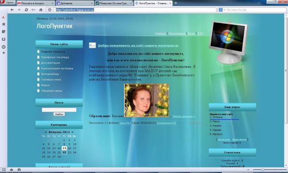Open the History clock panel in sidebar
Screen dimensions: 288x173
[x=3, y=47]
